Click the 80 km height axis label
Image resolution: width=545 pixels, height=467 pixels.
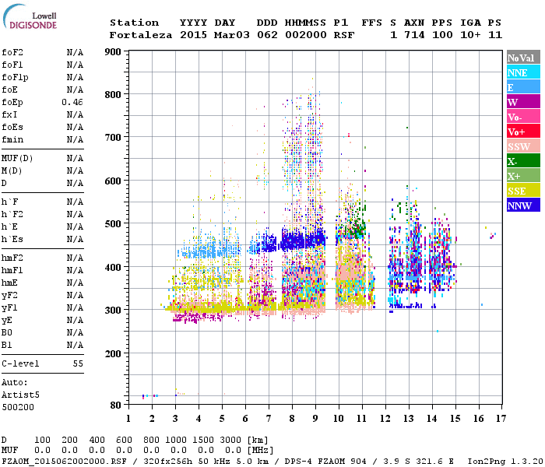[x=116, y=406]
